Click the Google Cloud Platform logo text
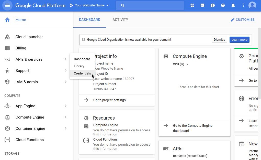The height and width of the screenshot is (160, 261). (x=40, y=5)
